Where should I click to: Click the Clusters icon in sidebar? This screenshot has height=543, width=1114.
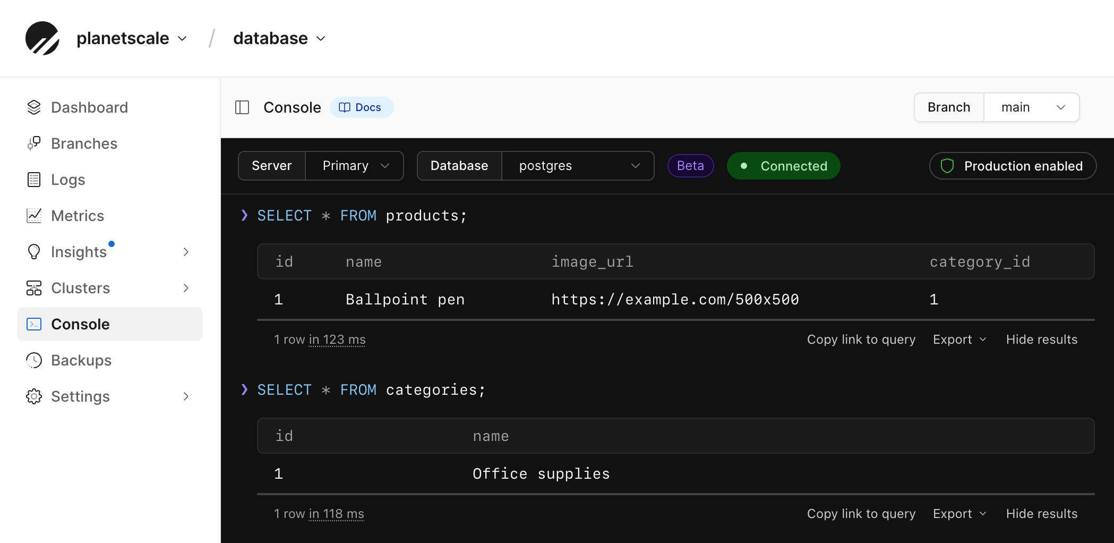pos(34,288)
